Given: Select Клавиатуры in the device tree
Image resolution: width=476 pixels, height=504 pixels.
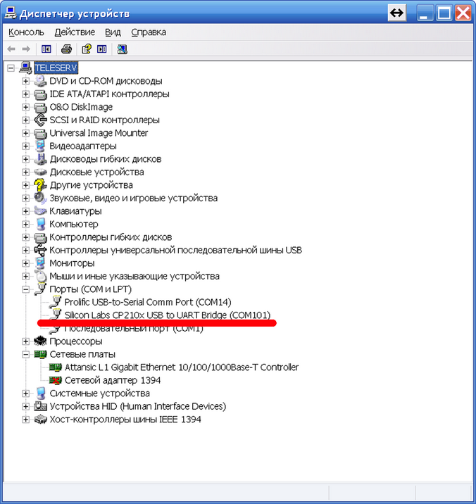Looking at the screenshot, I should click(x=75, y=211).
